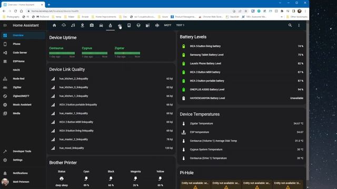Open HACS from the sidebar
Image resolution: width=337 pixels, height=189 pixels.
(x=23, y=70)
